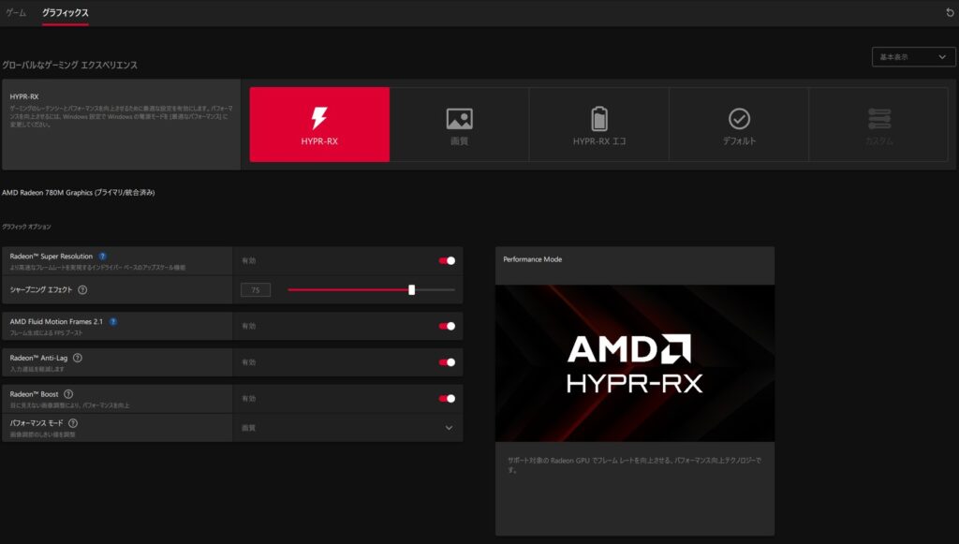Viewport: 959px width, 544px height.
Task: Select the 画質 image quality profile
Action: pyautogui.click(x=459, y=125)
